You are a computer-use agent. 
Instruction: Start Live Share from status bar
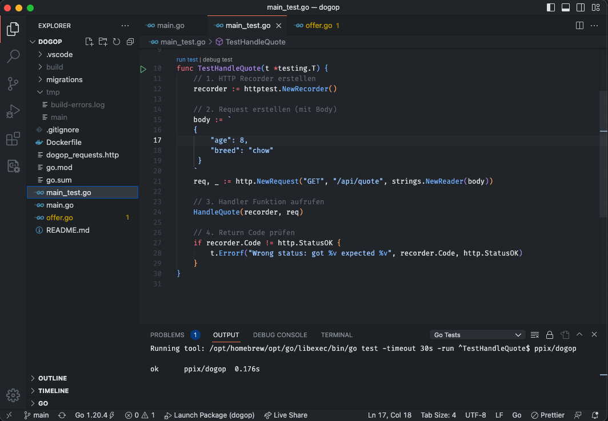286,415
